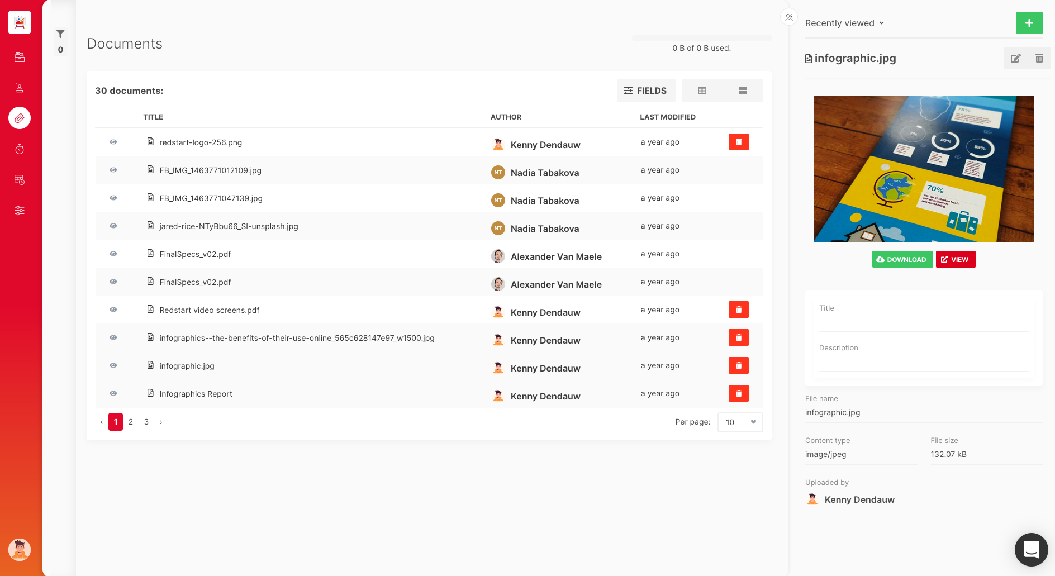
Task: Click the trash icon in details panel
Action: click(x=1039, y=59)
